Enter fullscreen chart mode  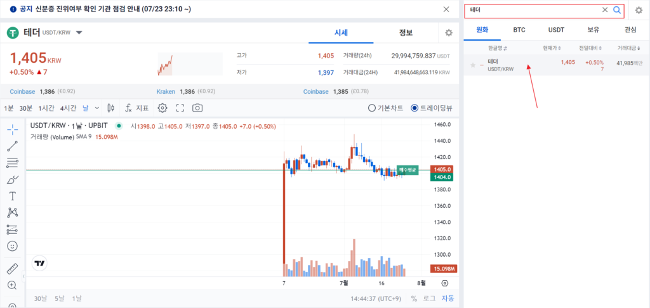[x=180, y=108]
